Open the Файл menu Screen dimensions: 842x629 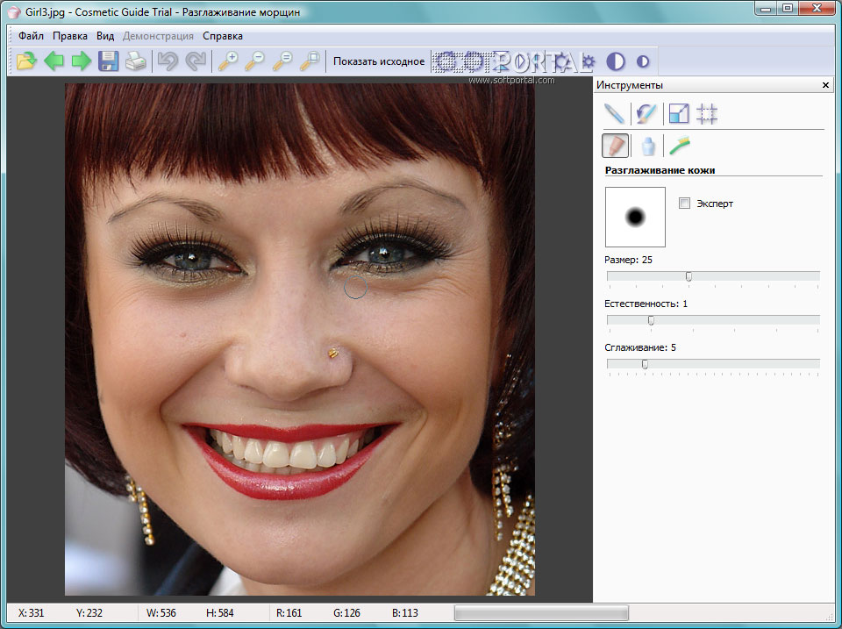[x=31, y=36]
